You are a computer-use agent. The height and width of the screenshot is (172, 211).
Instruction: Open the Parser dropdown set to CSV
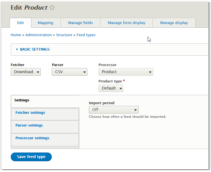click(x=70, y=72)
